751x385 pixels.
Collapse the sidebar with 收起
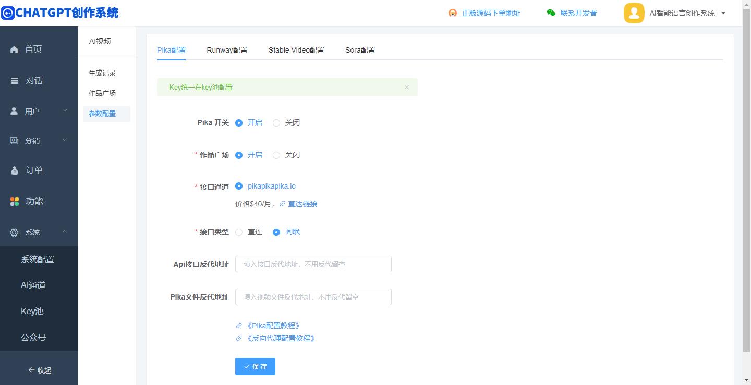tap(39, 370)
